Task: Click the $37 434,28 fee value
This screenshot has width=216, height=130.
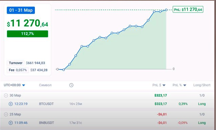Action: (39, 70)
